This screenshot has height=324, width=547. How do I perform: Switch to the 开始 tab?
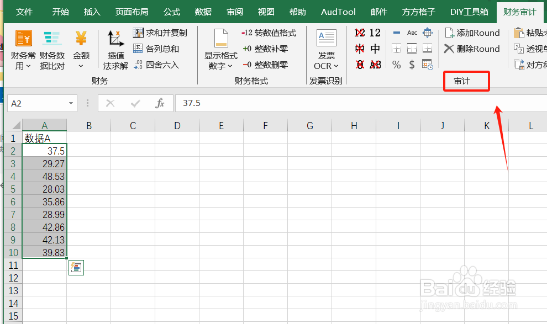(x=60, y=12)
